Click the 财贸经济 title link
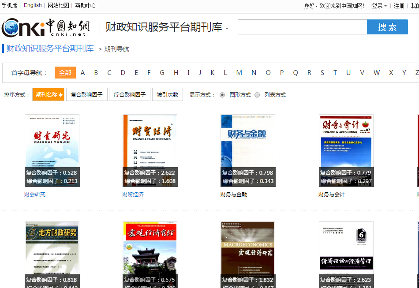 [x=133, y=194]
